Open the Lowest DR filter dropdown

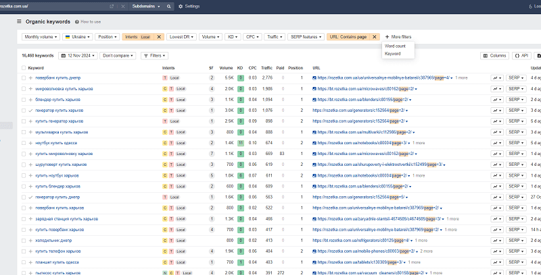181,37
